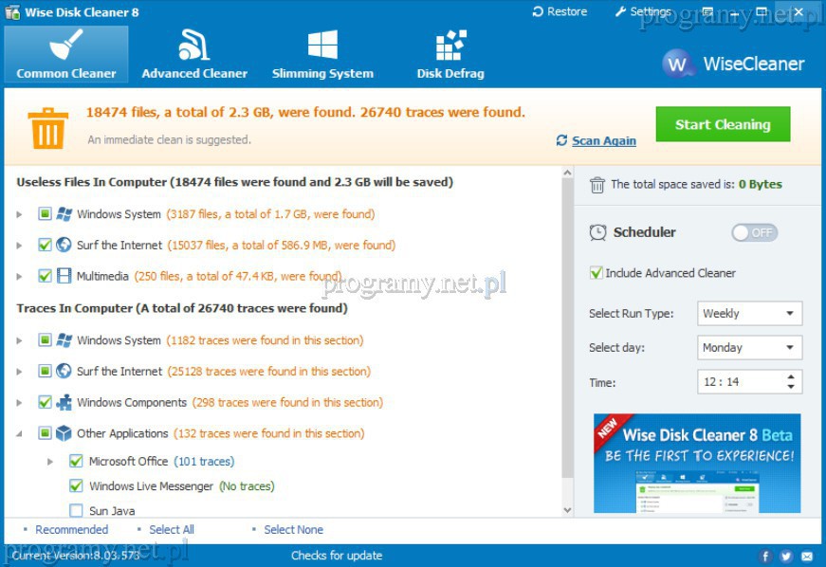Click the orange trash can icon
This screenshot has width=826, height=567.
pos(46,127)
